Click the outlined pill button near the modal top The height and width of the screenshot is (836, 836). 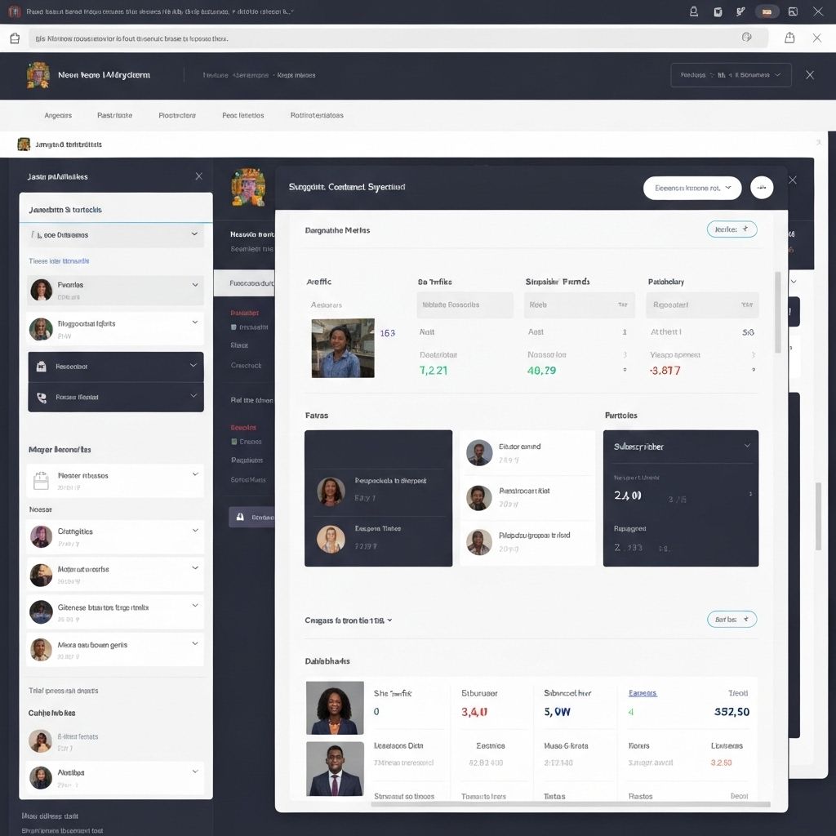[x=731, y=229]
